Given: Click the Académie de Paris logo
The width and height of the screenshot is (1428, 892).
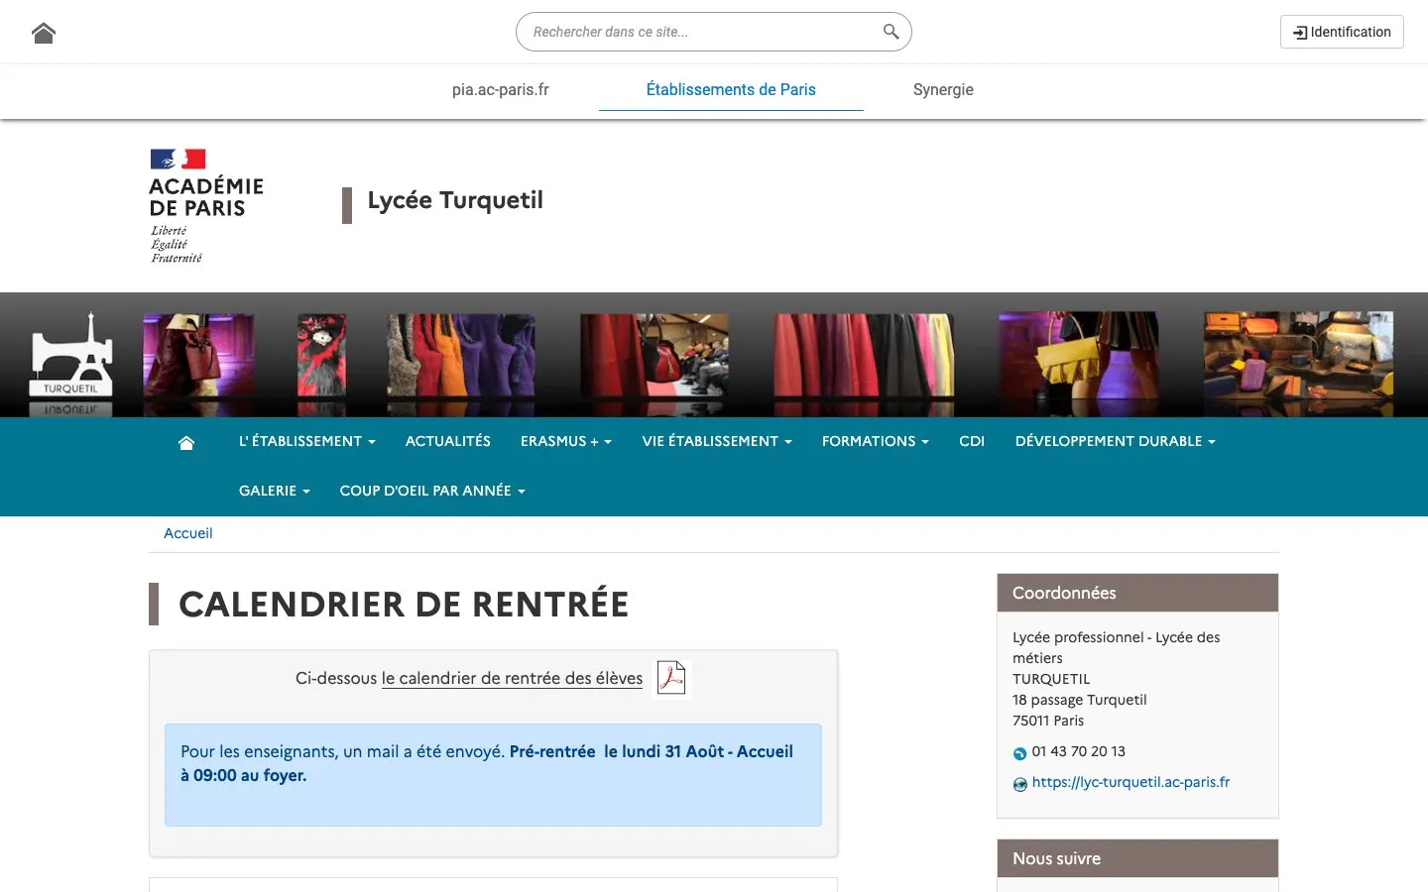Looking at the screenshot, I should tap(206, 206).
